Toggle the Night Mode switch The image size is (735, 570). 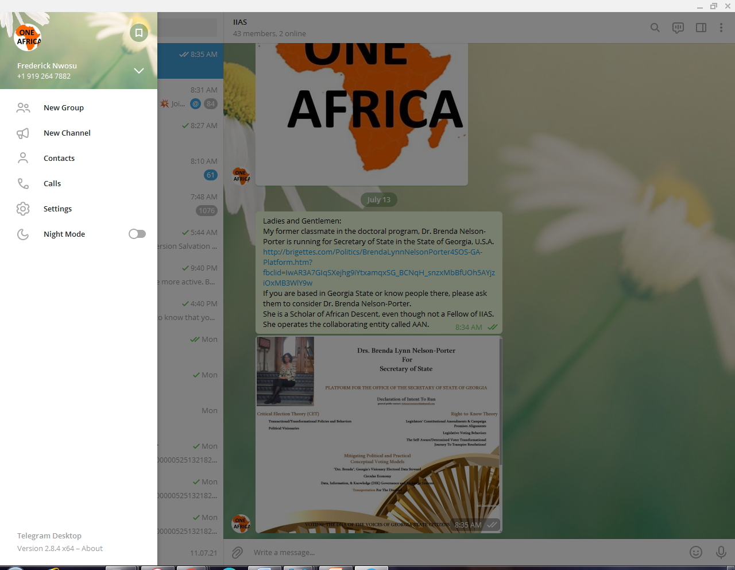[137, 234]
